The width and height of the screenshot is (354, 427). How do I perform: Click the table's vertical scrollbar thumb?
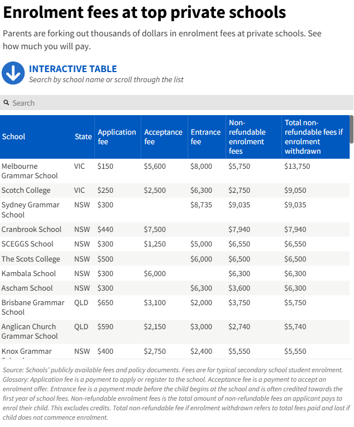(351, 130)
